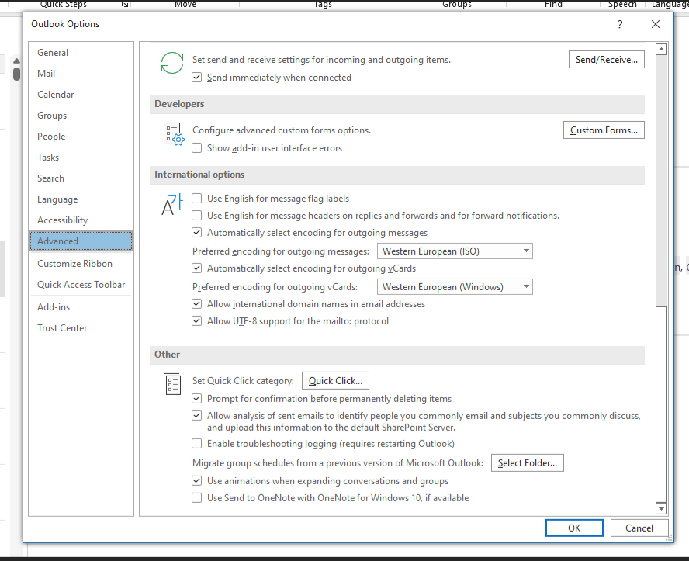The width and height of the screenshot is (689, 561).
Task: Confirm options with OK button
Action: point(574,528)
